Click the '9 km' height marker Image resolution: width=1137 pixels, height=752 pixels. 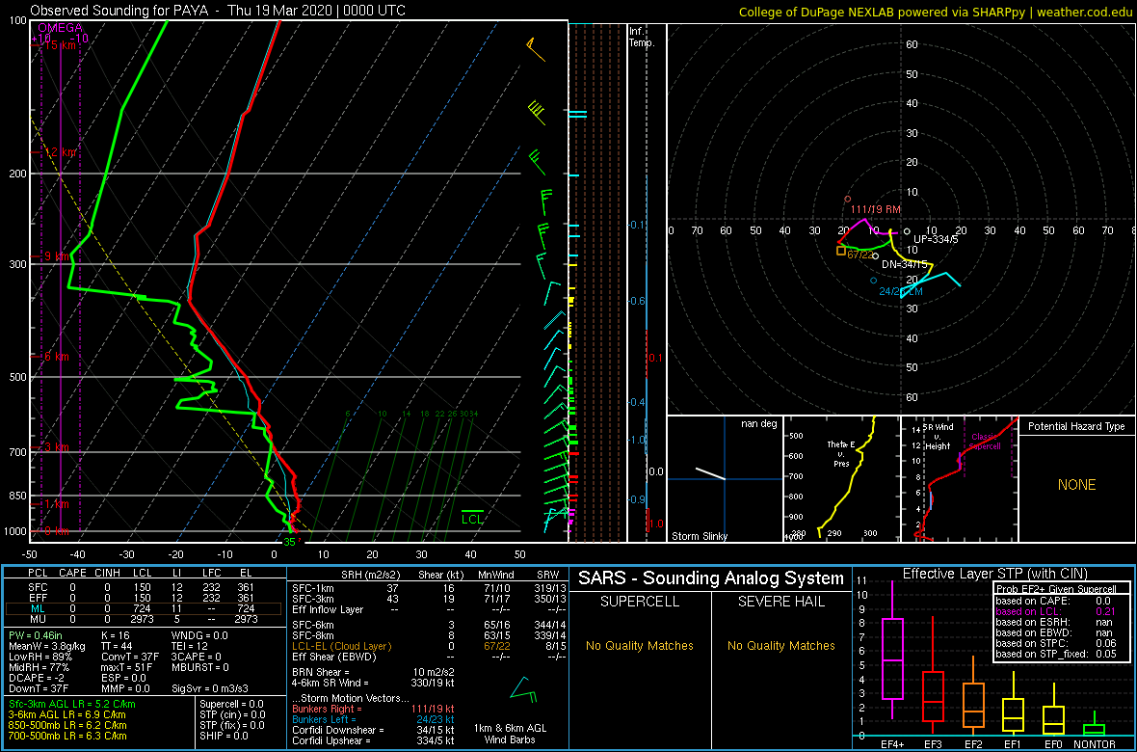click(x=55, y=256)
